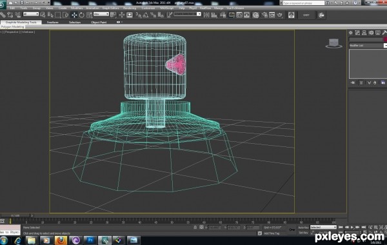The image size is (387, 245).
Task: Click Add Time Tag
Action: 272,233
